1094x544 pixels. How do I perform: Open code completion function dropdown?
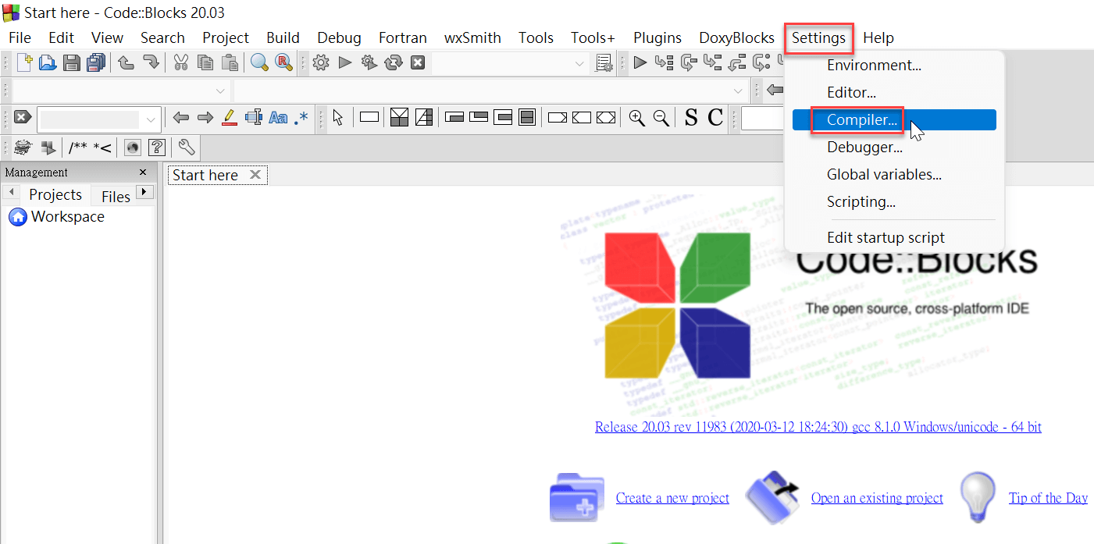(x=738, y=91)
